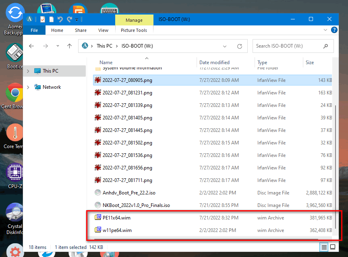The image size is (348, 257).
Task: Open CPU-Z desktop shortcut
Action: click(14, 176)
